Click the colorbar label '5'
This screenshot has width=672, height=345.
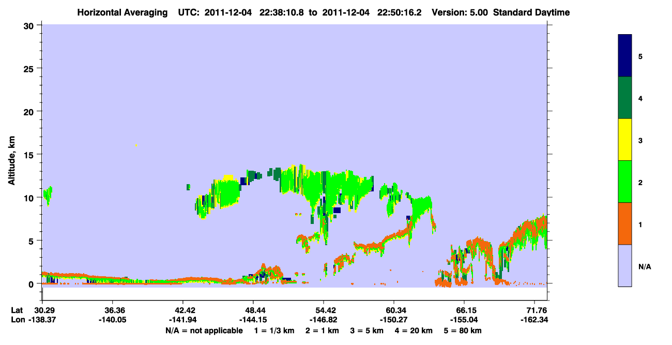coord(640,56)
